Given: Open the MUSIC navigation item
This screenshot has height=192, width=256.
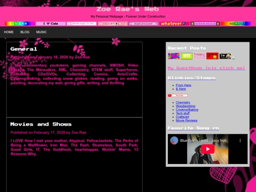Looking at the screenshot, I should [41, 32].
